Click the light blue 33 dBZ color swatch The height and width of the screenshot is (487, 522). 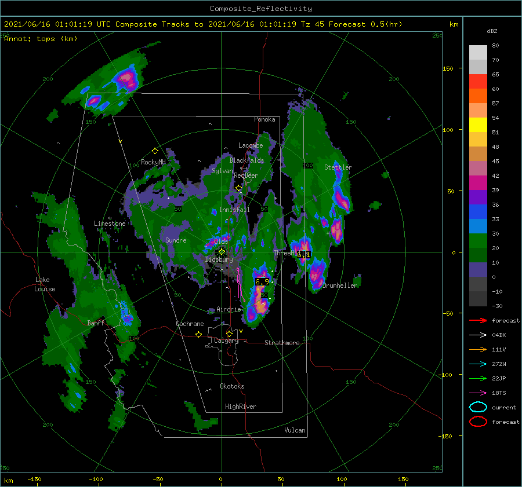pos(478,226)
